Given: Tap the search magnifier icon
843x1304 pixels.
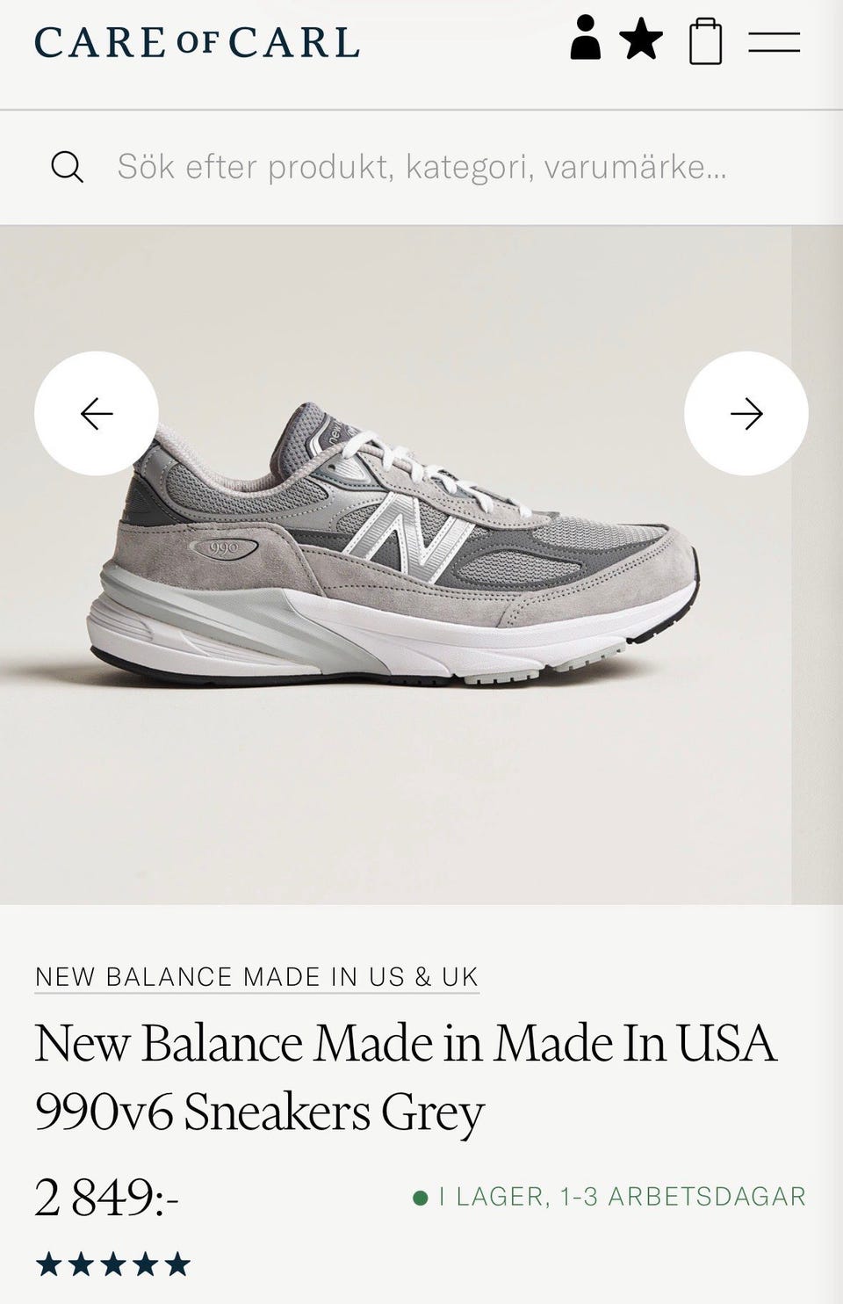Looking at the screenshot, I should (x=67, y=166).
